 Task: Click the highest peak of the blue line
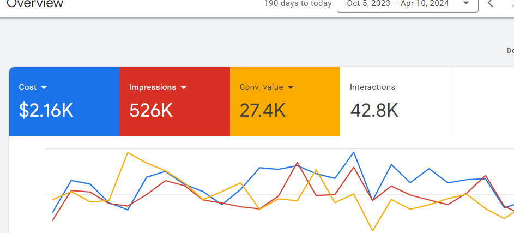click(353, 152)
